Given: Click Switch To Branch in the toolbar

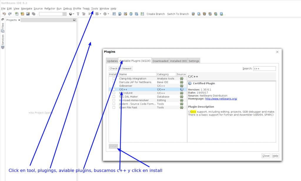Looking at the screenshot, I should (178, 14).
